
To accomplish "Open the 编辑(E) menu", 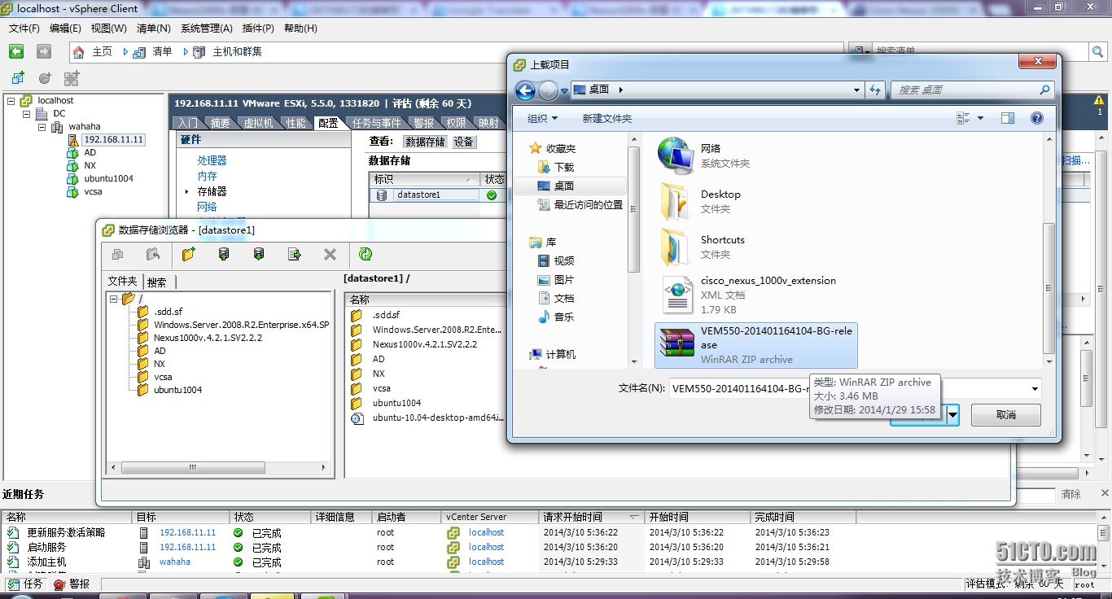I will (x=65, y=28).
